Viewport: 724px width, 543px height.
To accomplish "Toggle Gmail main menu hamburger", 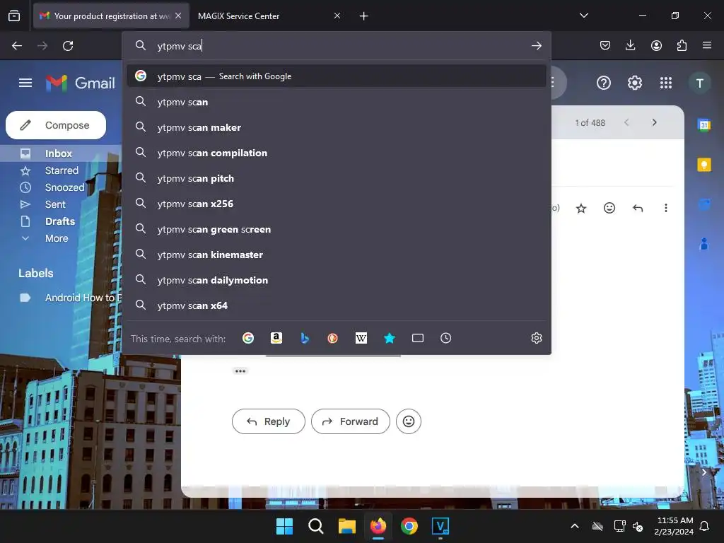I will 25,83.
